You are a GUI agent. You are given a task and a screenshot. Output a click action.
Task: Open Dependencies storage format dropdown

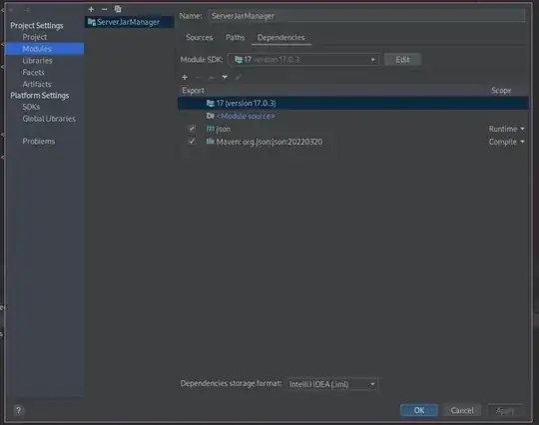click(x=332, y=384)
